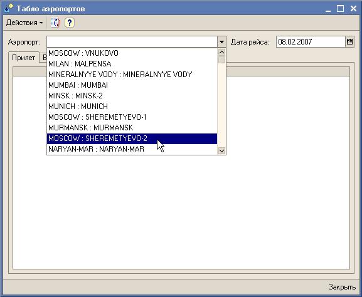This screenshot has height=297, width=362.
Task: Click the refresh icon in toolbar
Action: click(56, 23)
